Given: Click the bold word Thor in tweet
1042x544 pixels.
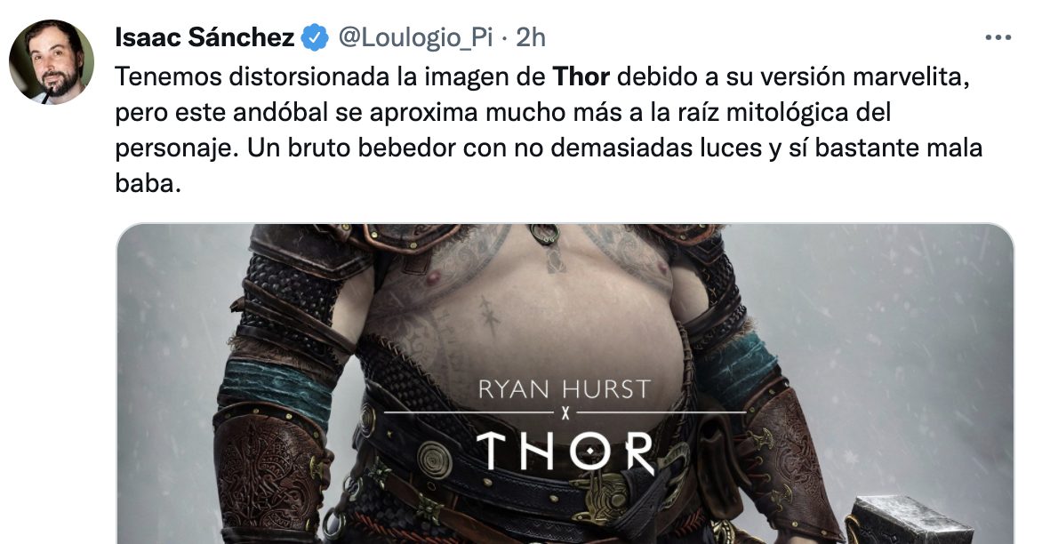Looking at the screenshot, I should pos(581,77).
